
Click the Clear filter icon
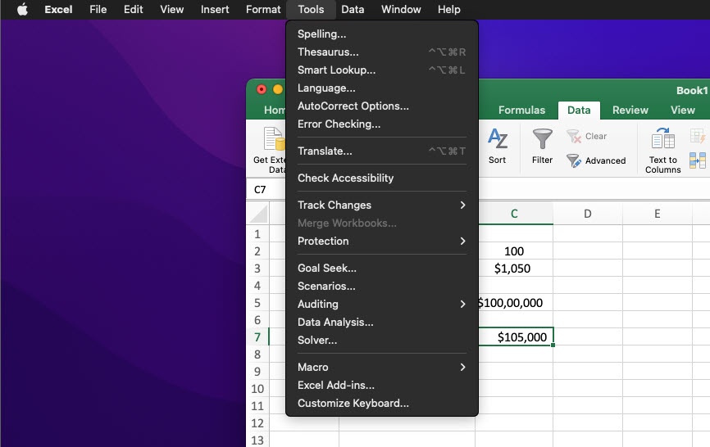(574, 136)
